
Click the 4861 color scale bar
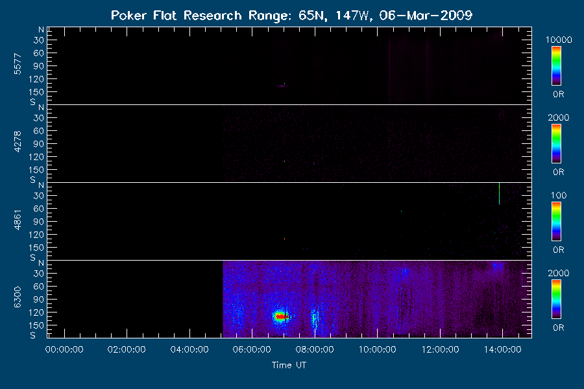click(557, 222)
